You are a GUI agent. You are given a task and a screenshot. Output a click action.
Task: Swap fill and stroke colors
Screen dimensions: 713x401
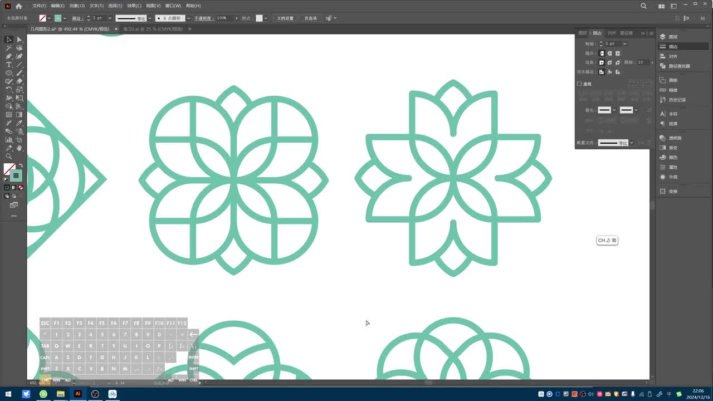coord(21,165)
